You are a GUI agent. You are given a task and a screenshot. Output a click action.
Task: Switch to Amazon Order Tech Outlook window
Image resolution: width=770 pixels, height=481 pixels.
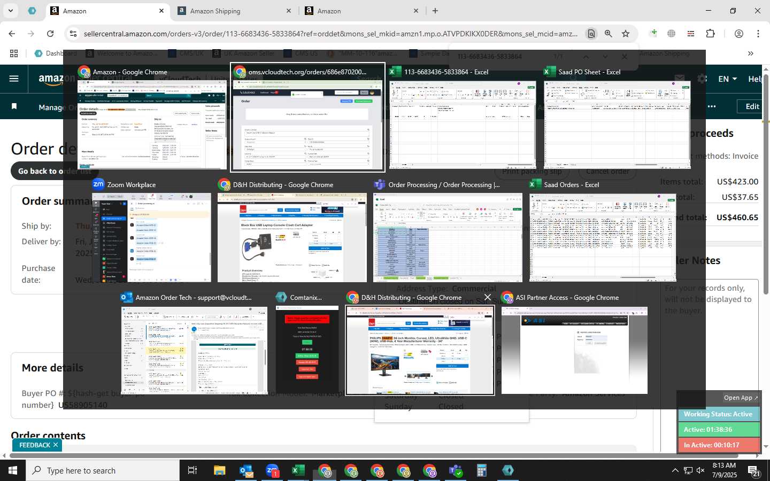(x=194, y=350)
